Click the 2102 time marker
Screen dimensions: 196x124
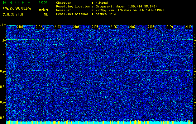click(x=39, y=27)
